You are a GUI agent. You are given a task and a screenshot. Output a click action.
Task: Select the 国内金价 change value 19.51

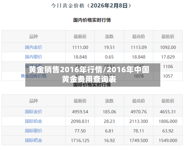[109, 47]
